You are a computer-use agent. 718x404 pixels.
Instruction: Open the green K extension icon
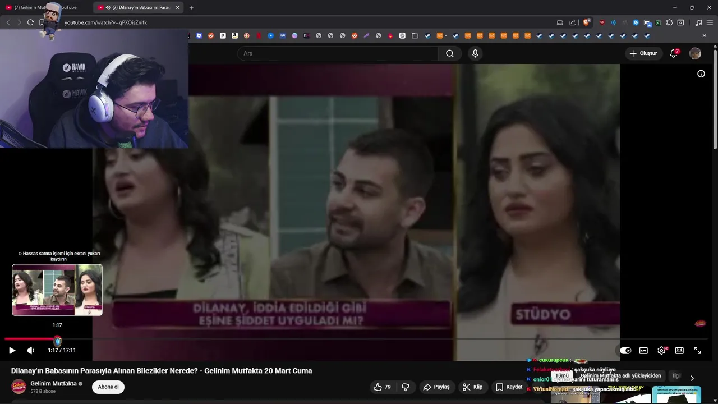658,22
